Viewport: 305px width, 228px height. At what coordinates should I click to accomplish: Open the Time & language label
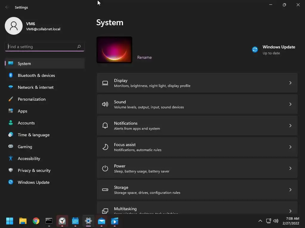point(34,135)
